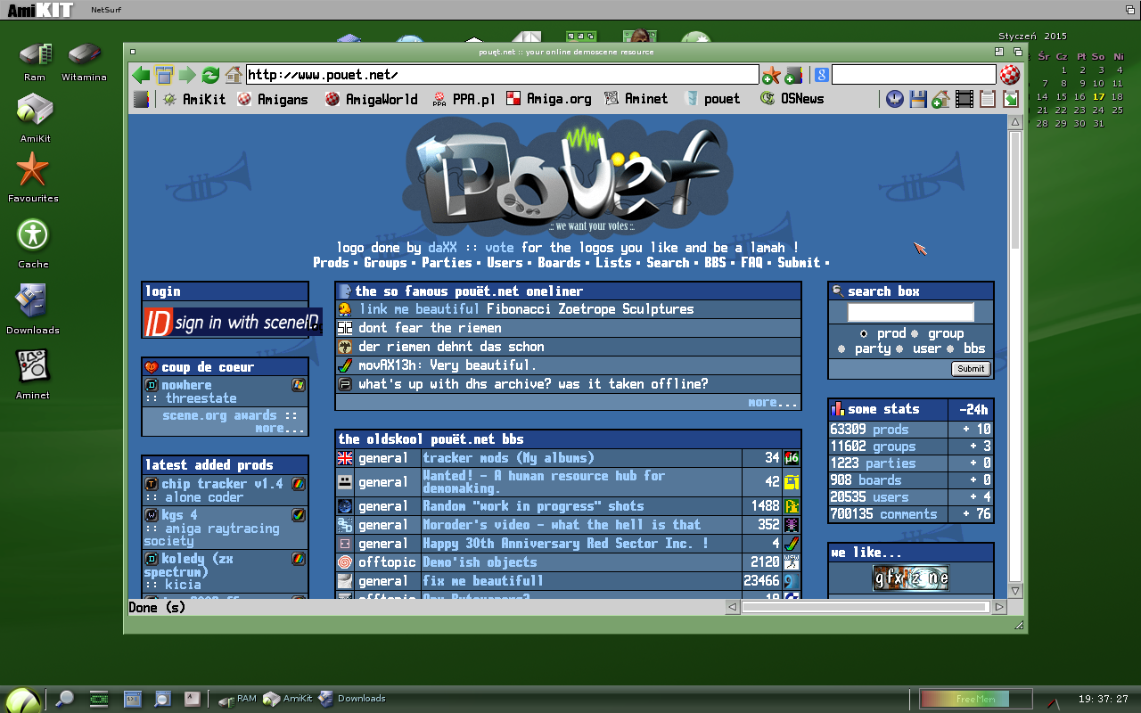Open the Prods site menu item
The image size is (1141, 713).
tap(331, 262)
